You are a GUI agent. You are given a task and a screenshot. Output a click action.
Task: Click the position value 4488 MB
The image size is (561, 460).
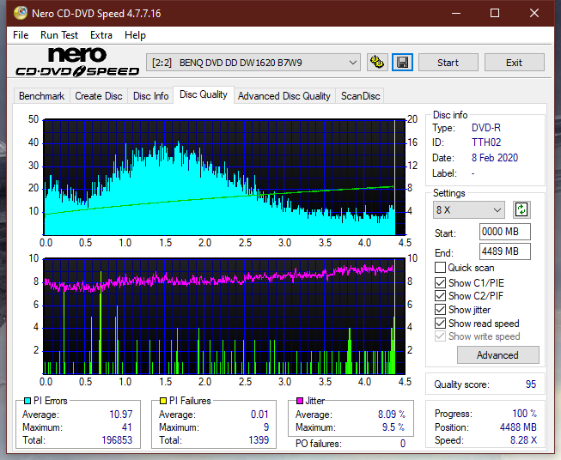click(x=518, y=427)
